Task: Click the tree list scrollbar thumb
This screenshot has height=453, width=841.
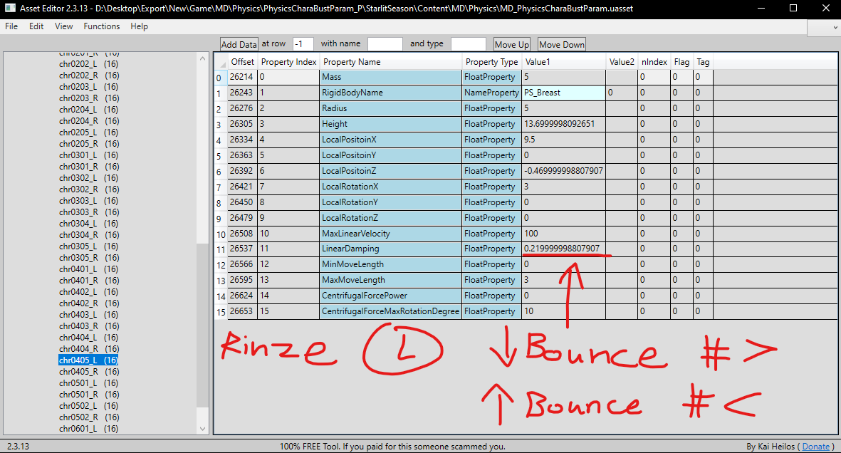Action: tap(202, 326)
